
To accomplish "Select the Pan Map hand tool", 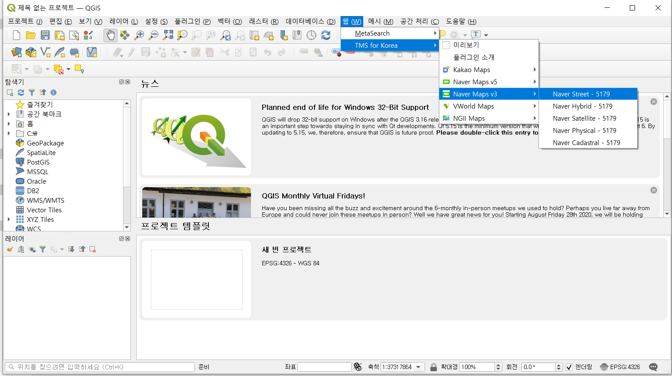I will pyautogui.click(x=110, y=35).
